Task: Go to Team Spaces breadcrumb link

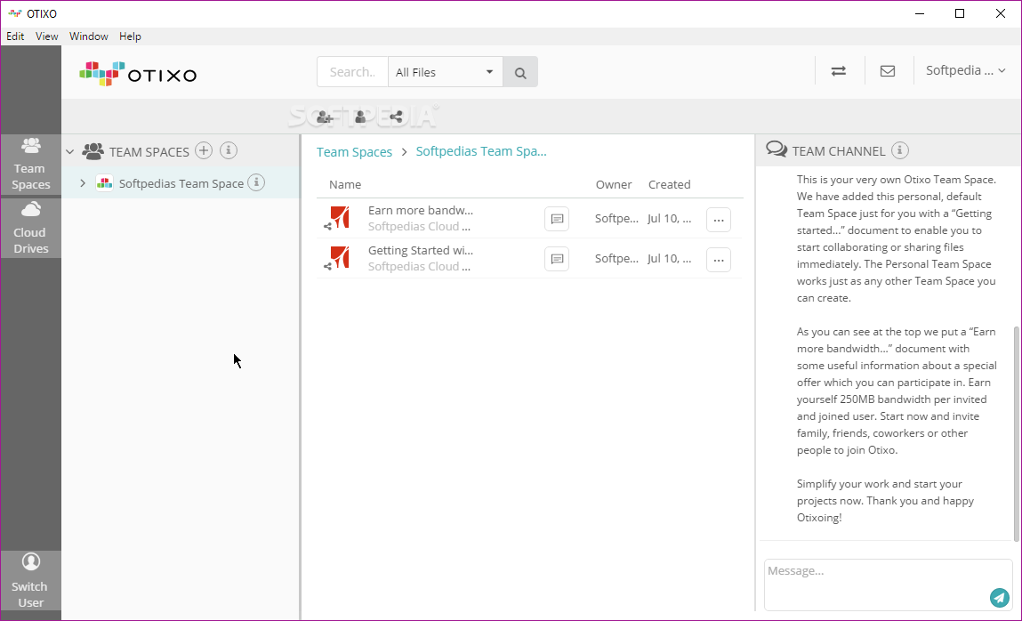Action: click(355, 152)
